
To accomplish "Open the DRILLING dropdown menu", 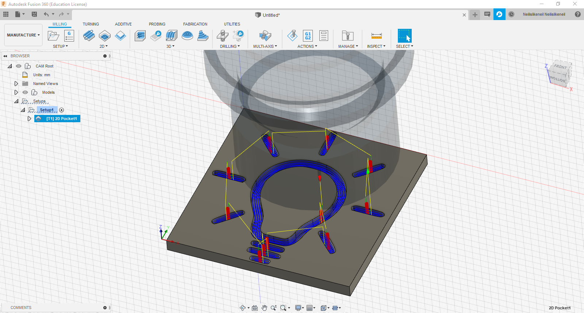I will pyautogui.click(x=230, y=46).
